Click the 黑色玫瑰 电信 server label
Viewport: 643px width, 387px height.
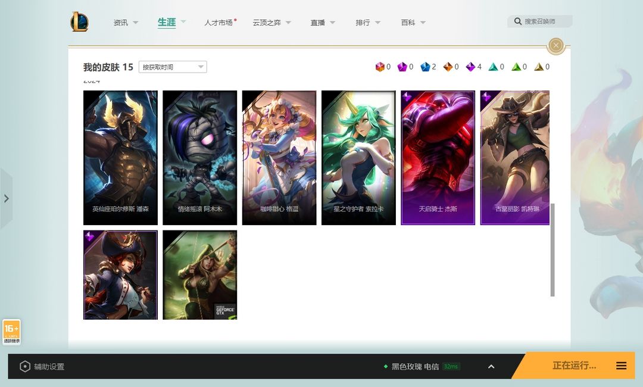click(x=415, y=367)
